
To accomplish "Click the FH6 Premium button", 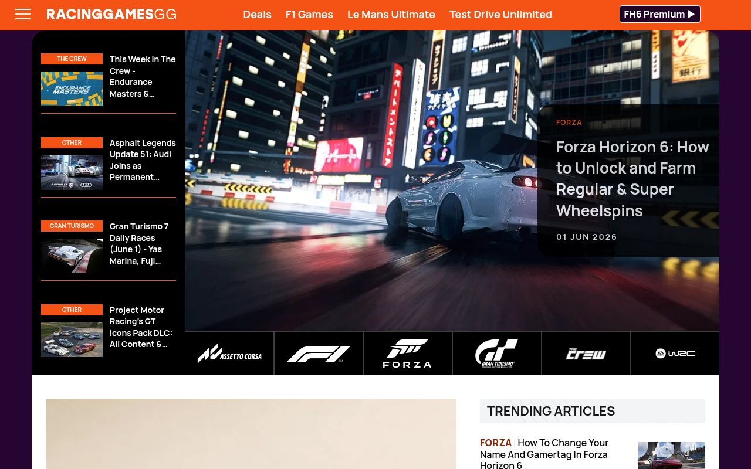I will 659,14.
